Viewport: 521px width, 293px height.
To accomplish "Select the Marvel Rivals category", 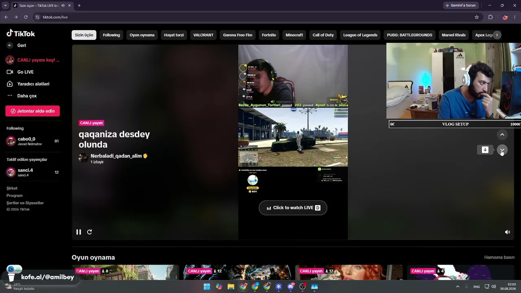I will [454, 35].
